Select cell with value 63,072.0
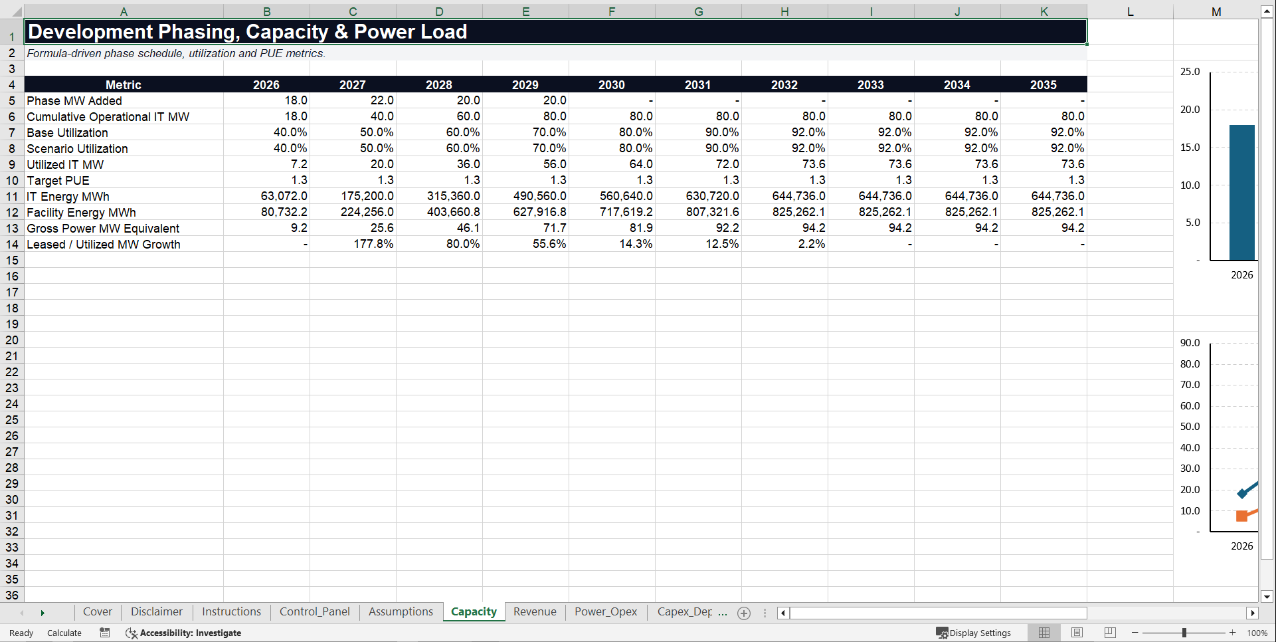The width and height of the screenshot is (1276, 642). point(266,196)
